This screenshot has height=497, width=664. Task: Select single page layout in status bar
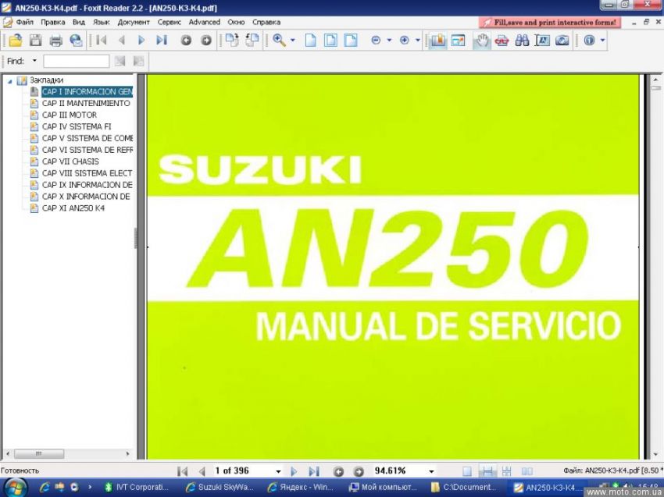coord(467,471)
